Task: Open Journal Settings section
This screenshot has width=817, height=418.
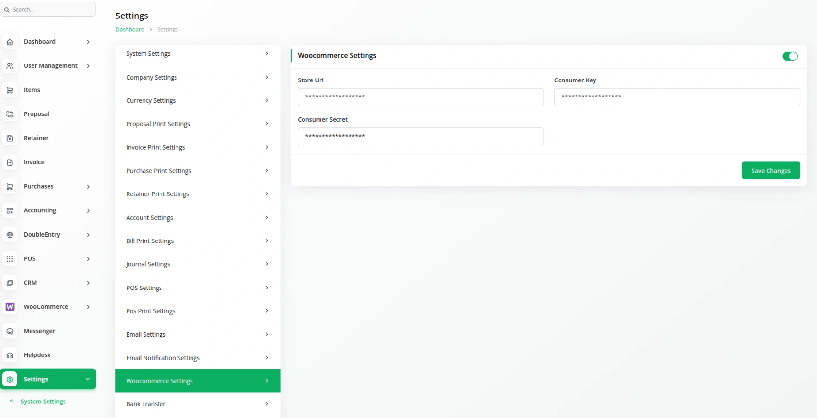Action: click(198, 264)
